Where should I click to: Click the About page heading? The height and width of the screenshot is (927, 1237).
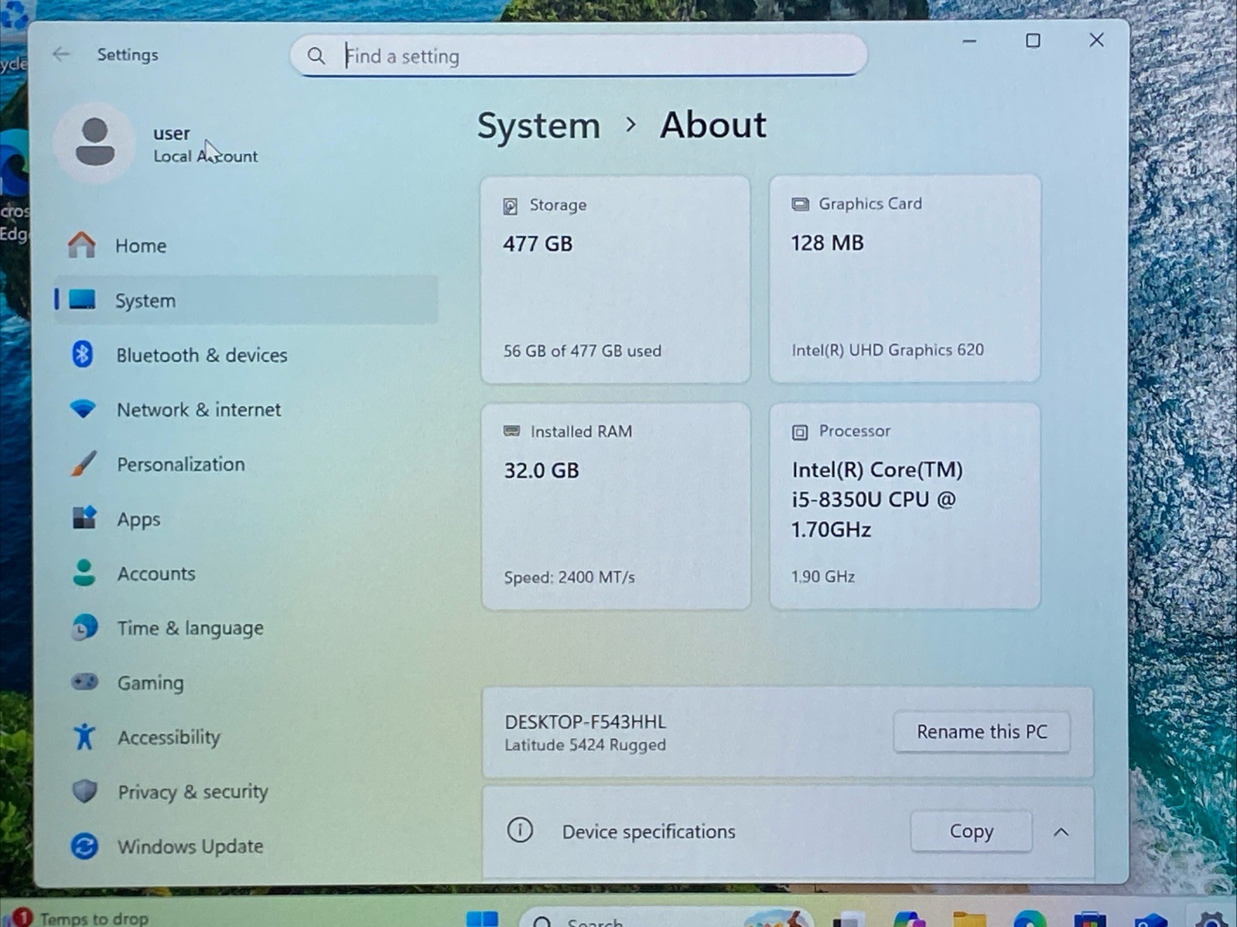712,124
